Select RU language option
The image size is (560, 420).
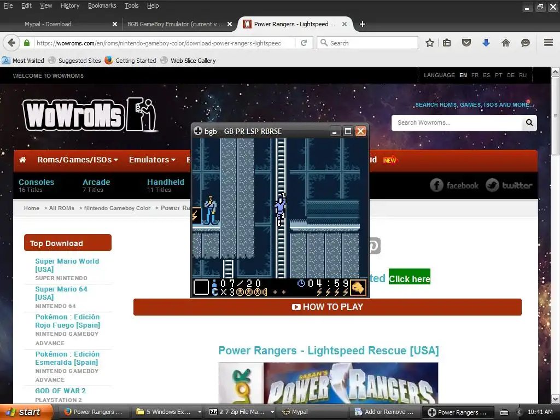point(523,75)
